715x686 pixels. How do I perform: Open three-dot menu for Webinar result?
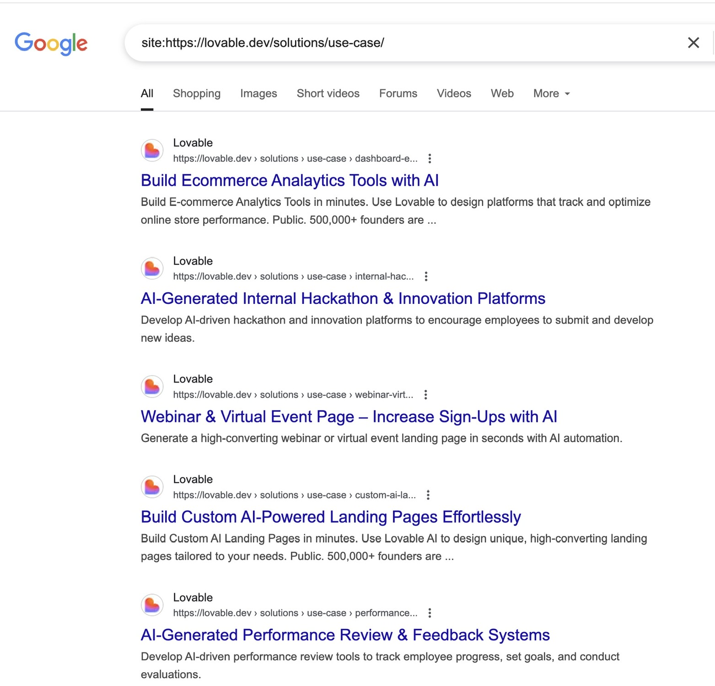(425, 395)
